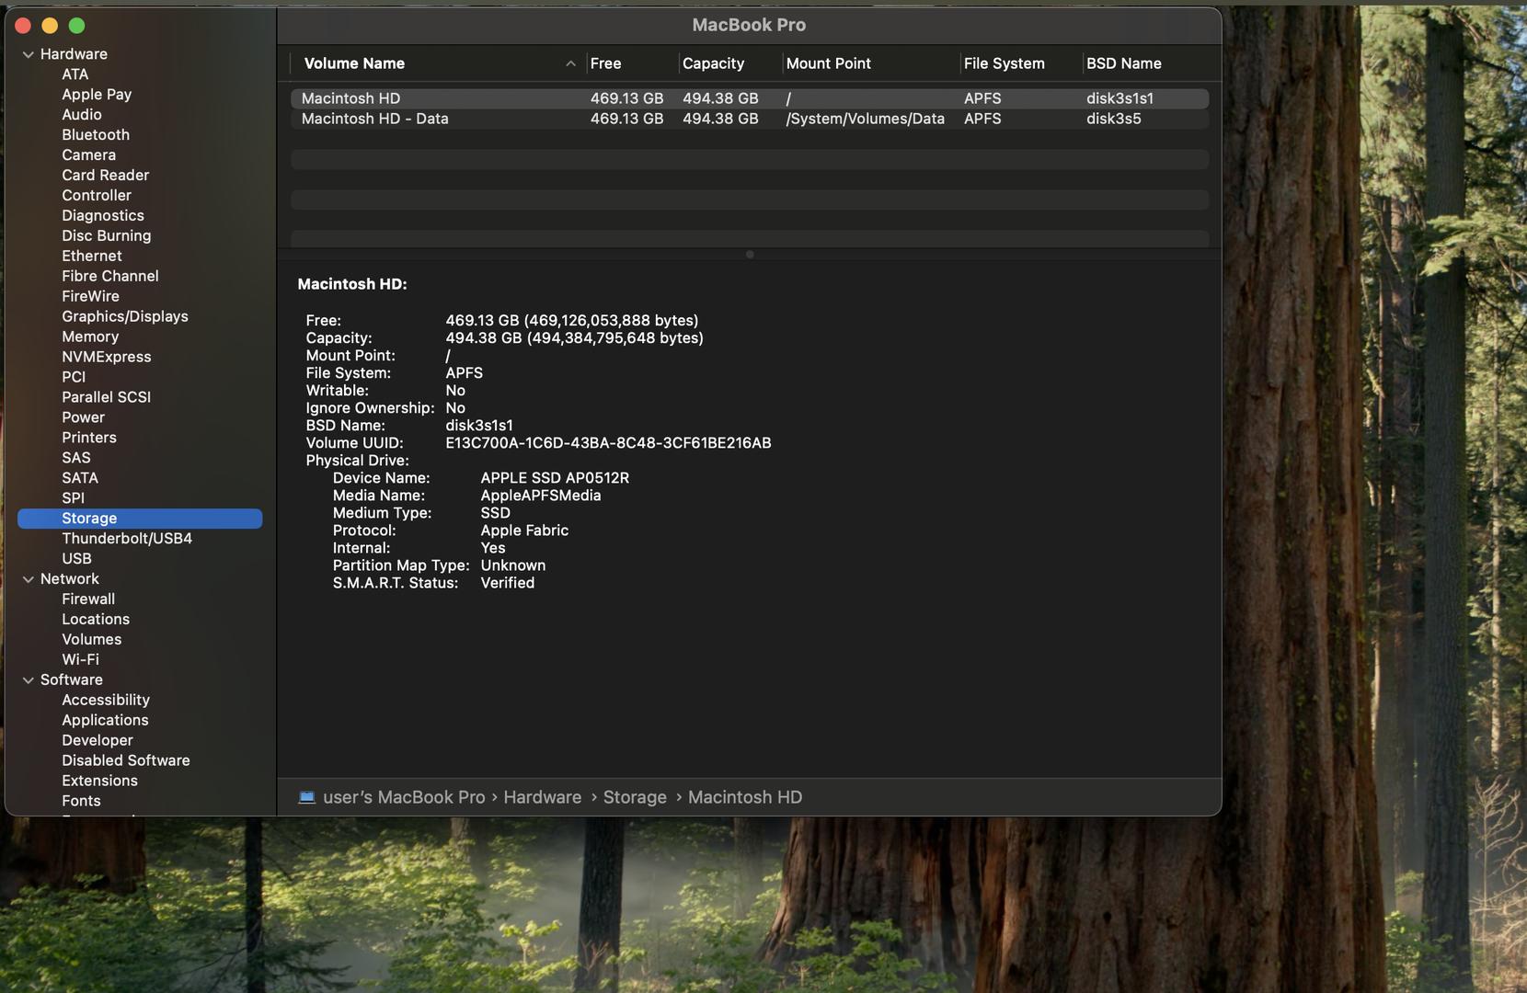Click the Volume UUID value text
Viewport: 1527px width, 993px height.
pos(608,443)
